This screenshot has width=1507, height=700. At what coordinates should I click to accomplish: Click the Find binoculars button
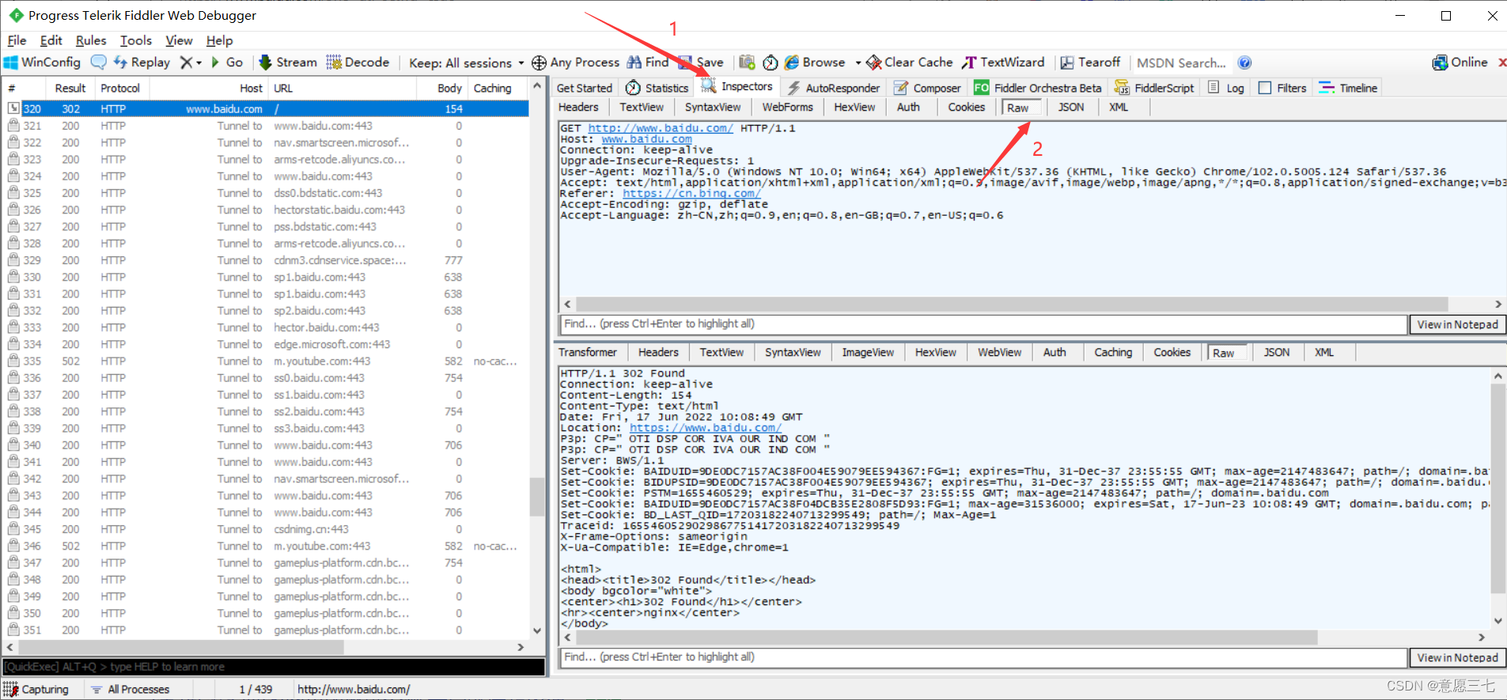(648, 62)
